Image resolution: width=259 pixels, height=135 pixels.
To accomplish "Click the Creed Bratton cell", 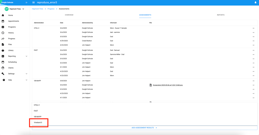I will [87, 41].
